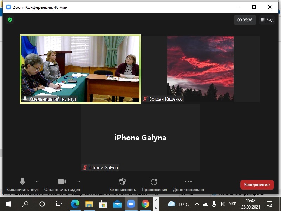The image size is (281, 211).
Task: Open the Security (Безопасность) shield icon
Action: (x=122, y=181)
